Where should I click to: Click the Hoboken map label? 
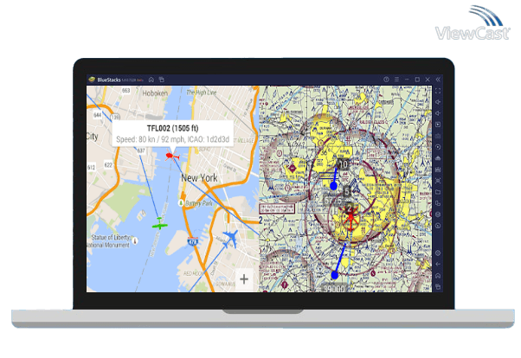155,93
